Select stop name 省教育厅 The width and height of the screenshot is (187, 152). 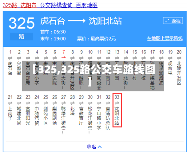click(x=81, y=116)
